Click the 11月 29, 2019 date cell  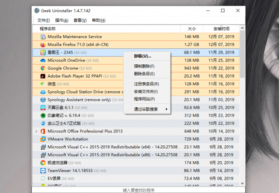[x=221, y=52]
